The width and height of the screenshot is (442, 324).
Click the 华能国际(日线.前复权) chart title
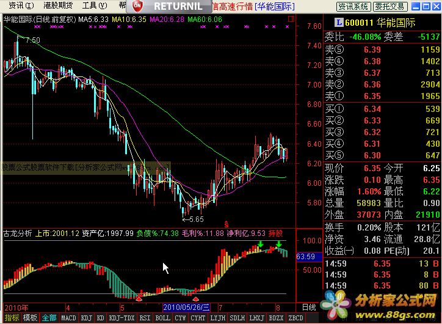click(40, 19)
